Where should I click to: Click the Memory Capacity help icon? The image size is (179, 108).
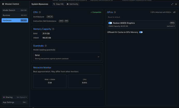(53, 29)
